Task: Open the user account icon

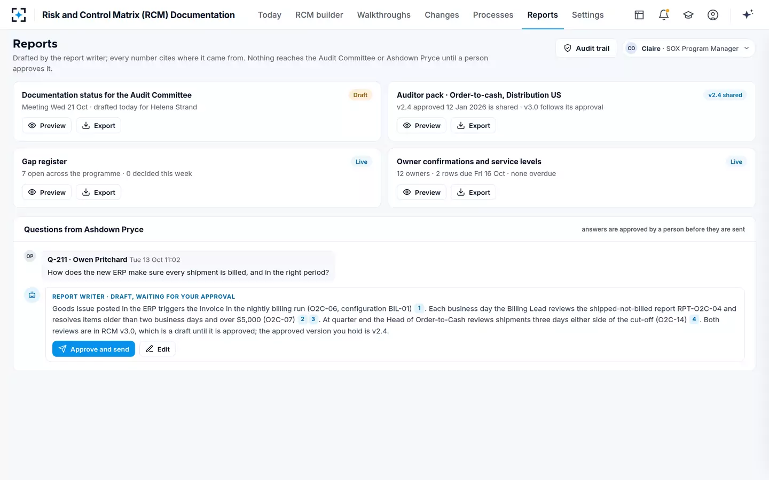Action: (713, 15)
